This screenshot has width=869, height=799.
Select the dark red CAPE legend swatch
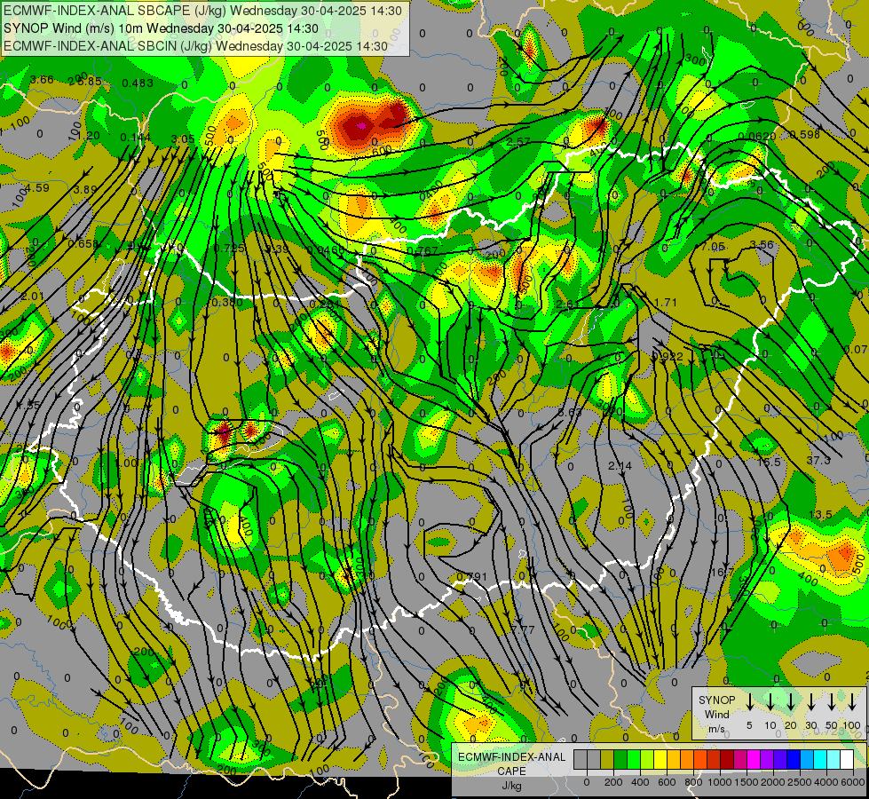point(727,760)
